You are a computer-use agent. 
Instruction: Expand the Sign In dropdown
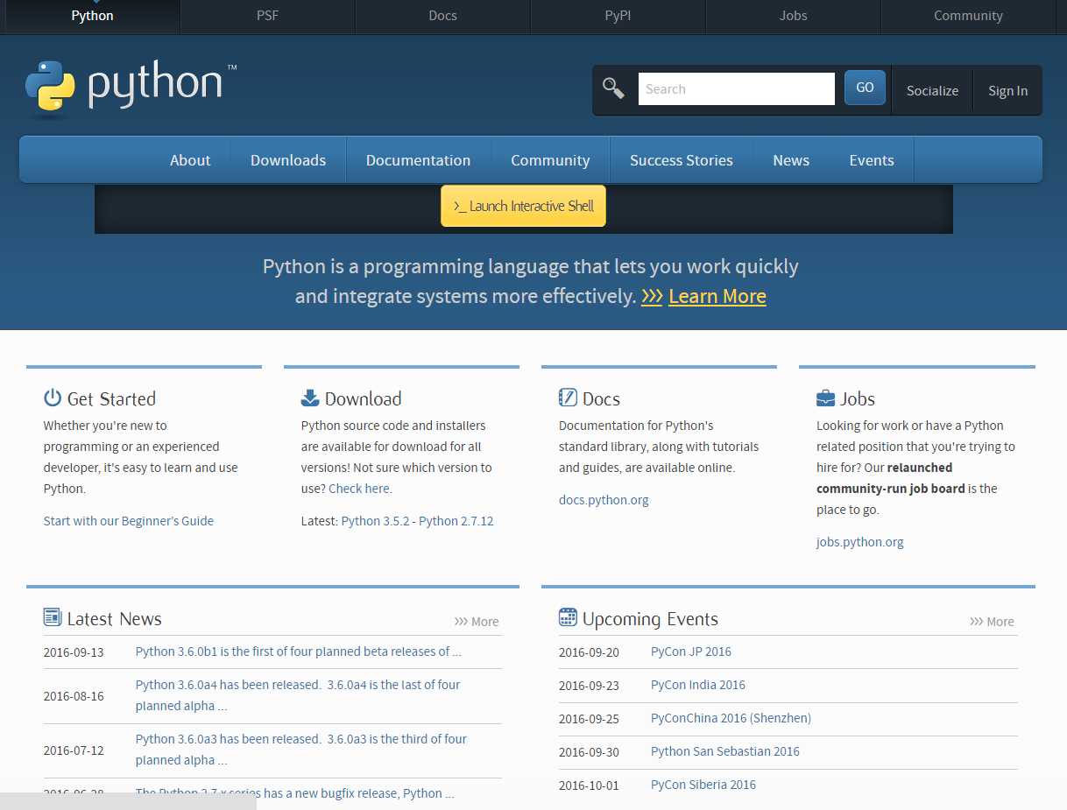[x=1007, y=90]
